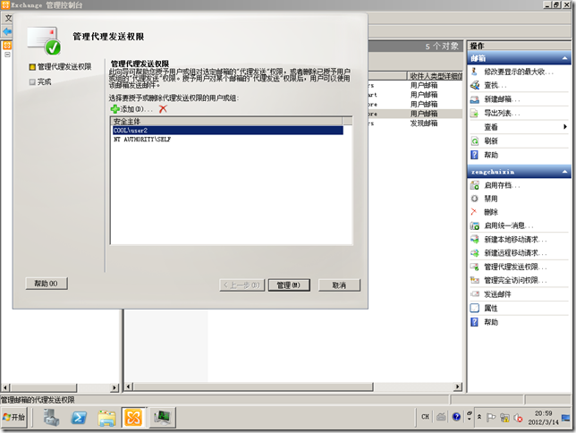Click the 管理(M) button
Image resolution: width=576 pixels, height=433 pixels.
pyautogui.click(x=293, y=284)
